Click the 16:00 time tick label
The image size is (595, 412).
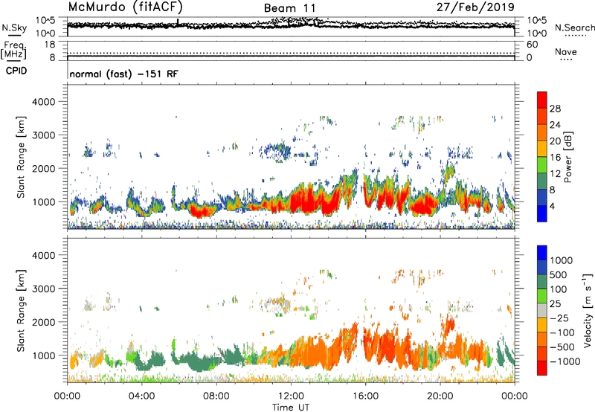coord(365,396)
